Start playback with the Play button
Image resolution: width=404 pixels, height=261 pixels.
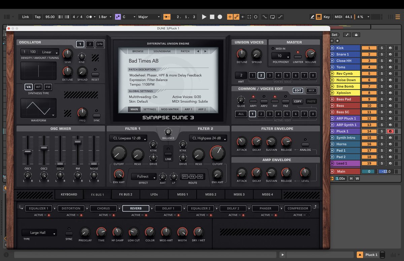coord(204,17)
